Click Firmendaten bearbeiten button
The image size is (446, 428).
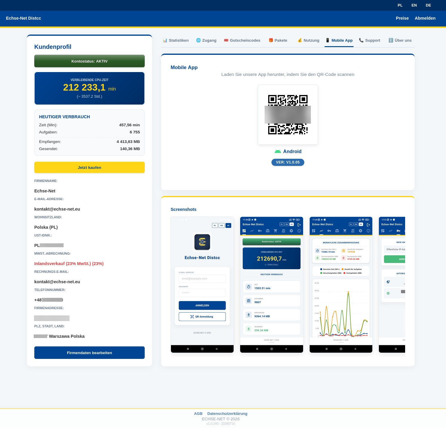(89, 353)
